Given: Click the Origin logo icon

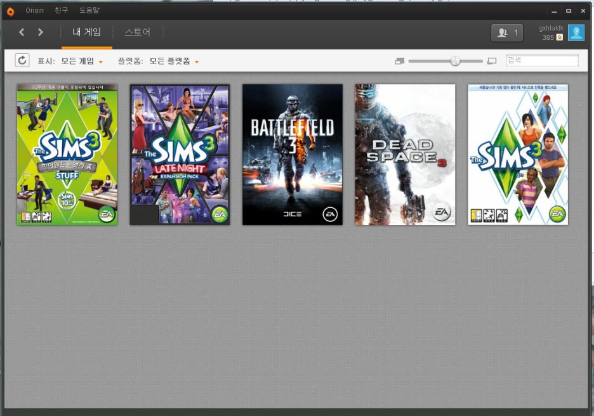Looking at the screenshot, I should [x=10, y=11].
